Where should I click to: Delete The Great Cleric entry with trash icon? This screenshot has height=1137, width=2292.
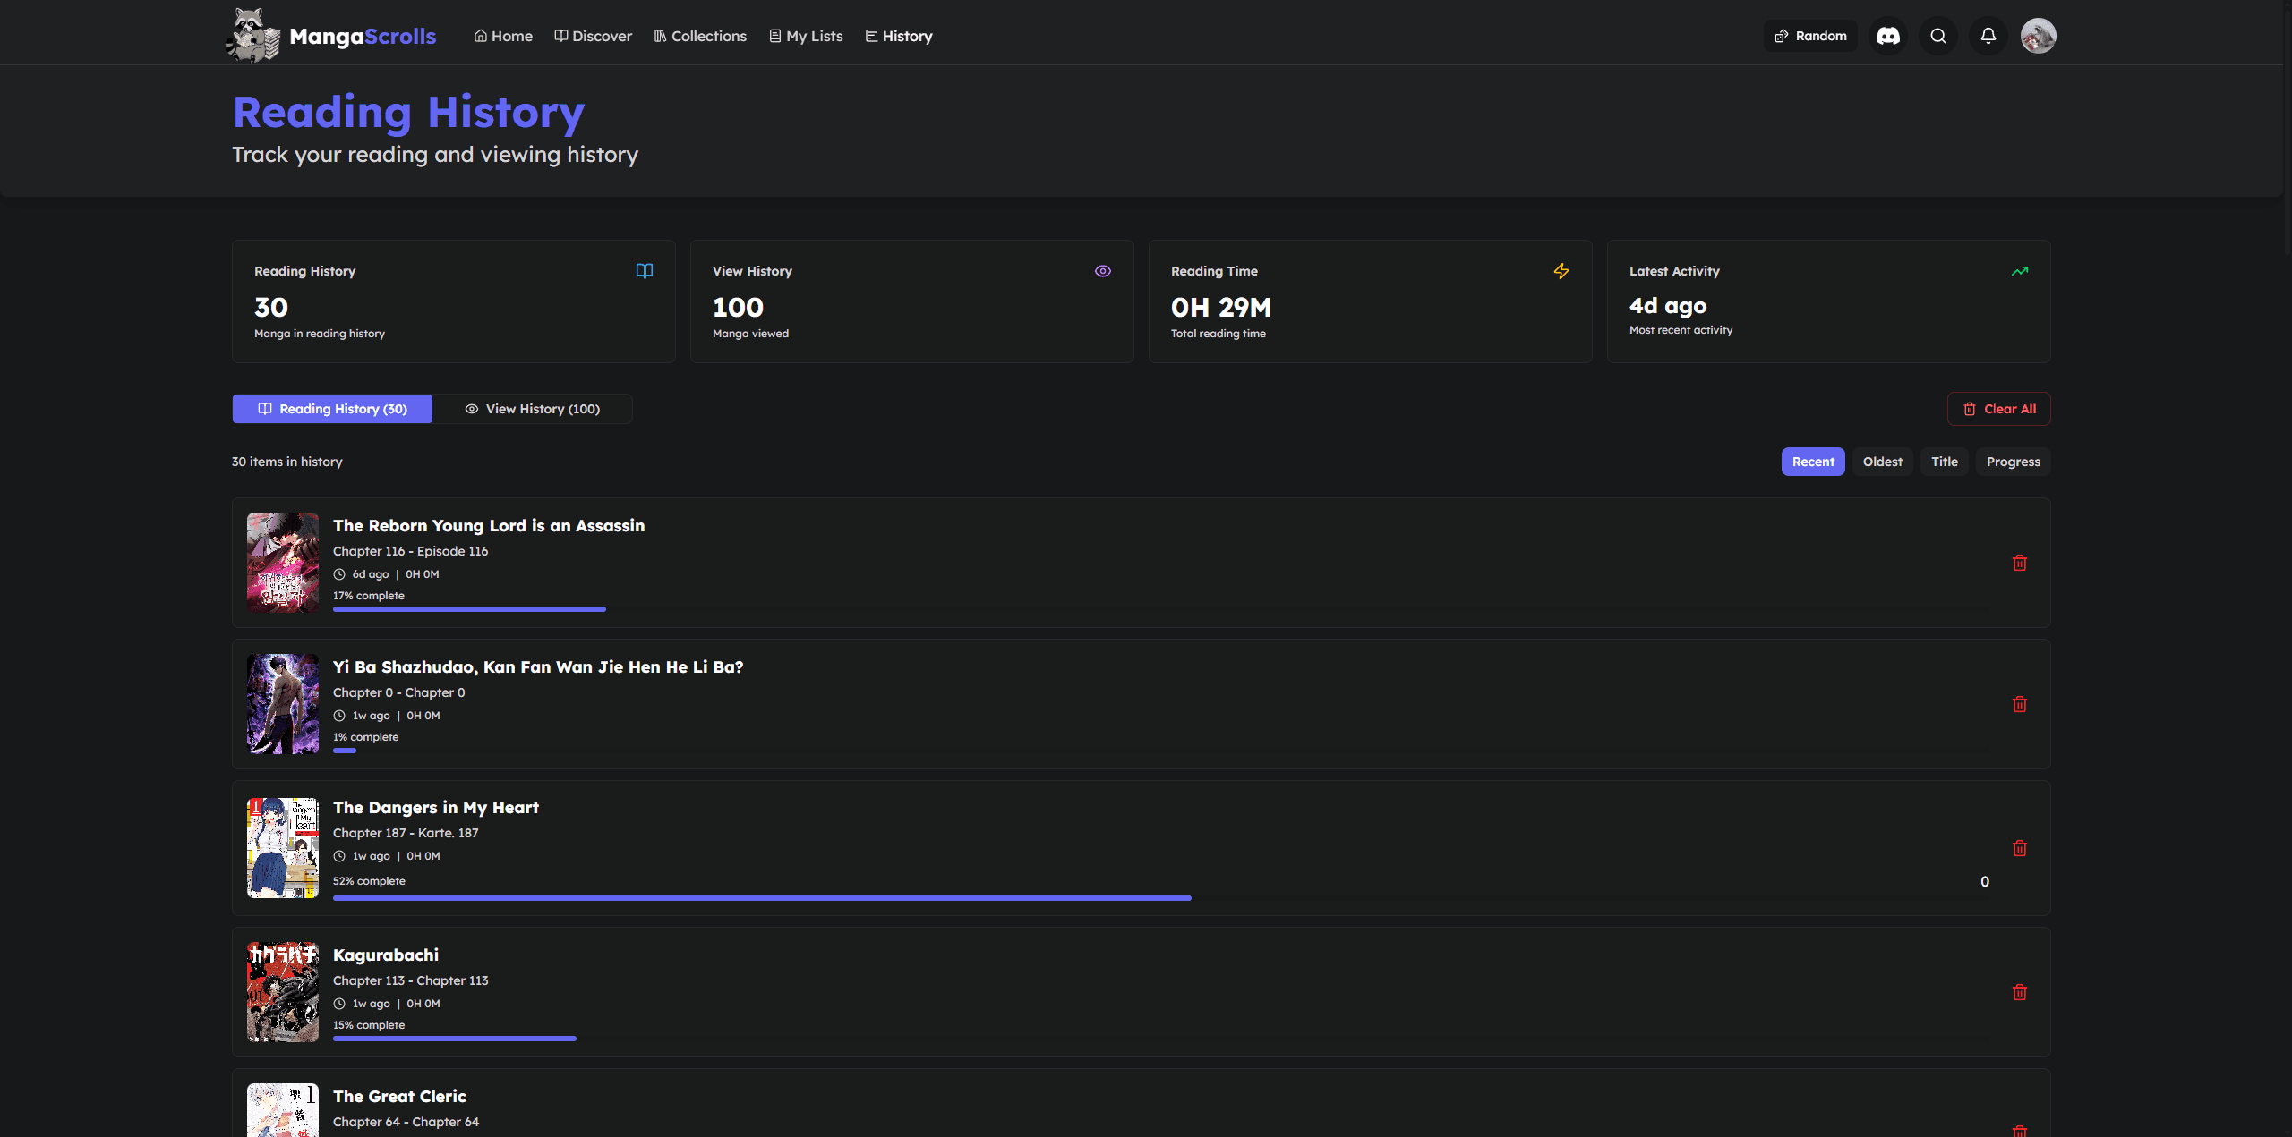click(x=2020, y=1132)
